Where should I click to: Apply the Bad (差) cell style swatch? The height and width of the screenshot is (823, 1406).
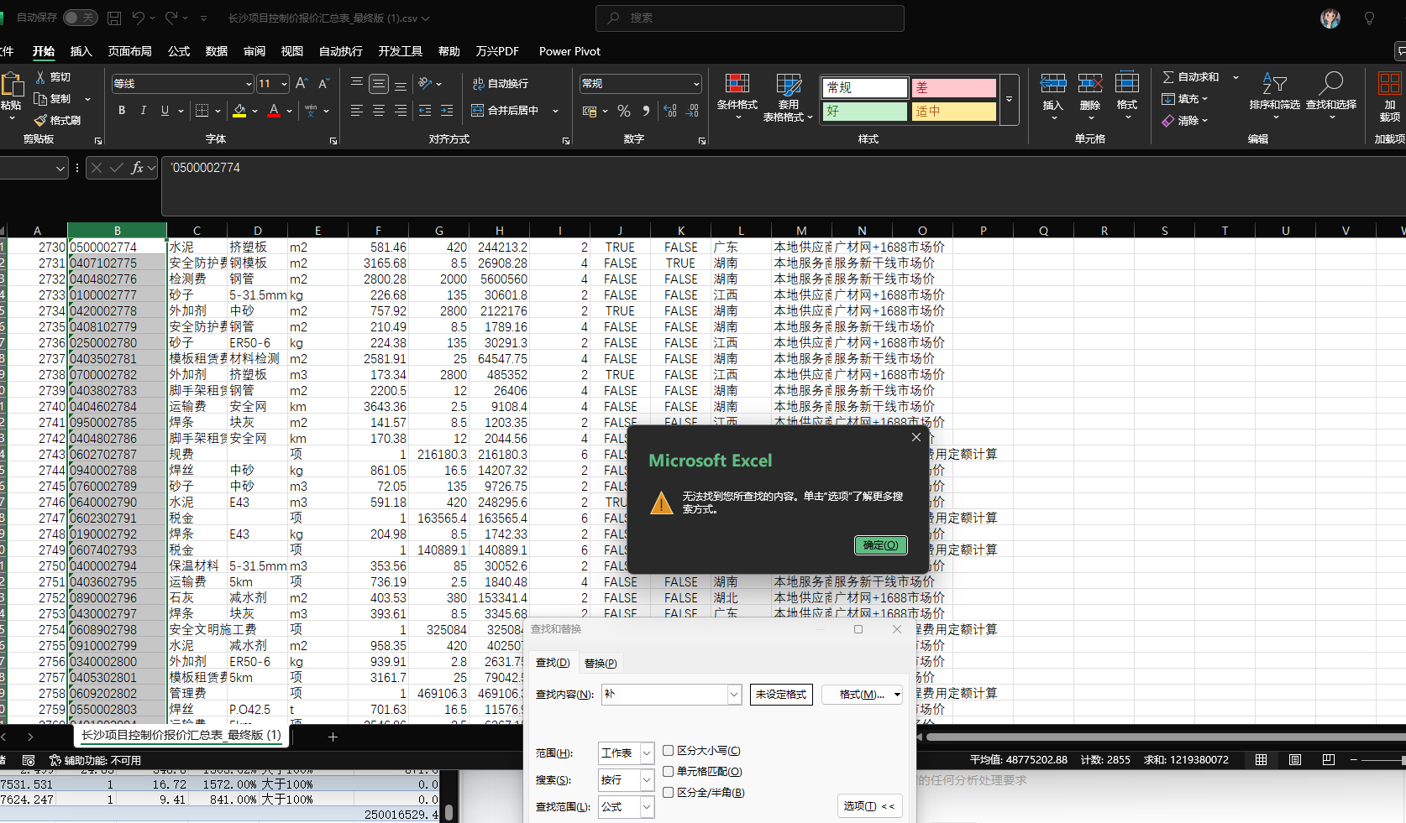pos(954,87)
